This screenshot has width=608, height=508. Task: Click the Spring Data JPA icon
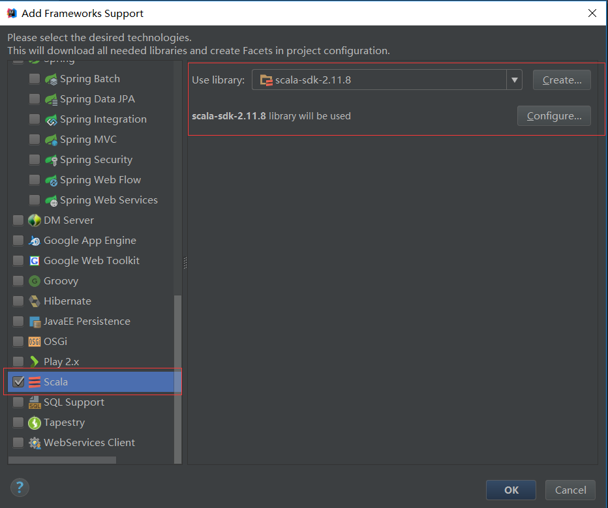click(x=51, y=99)
